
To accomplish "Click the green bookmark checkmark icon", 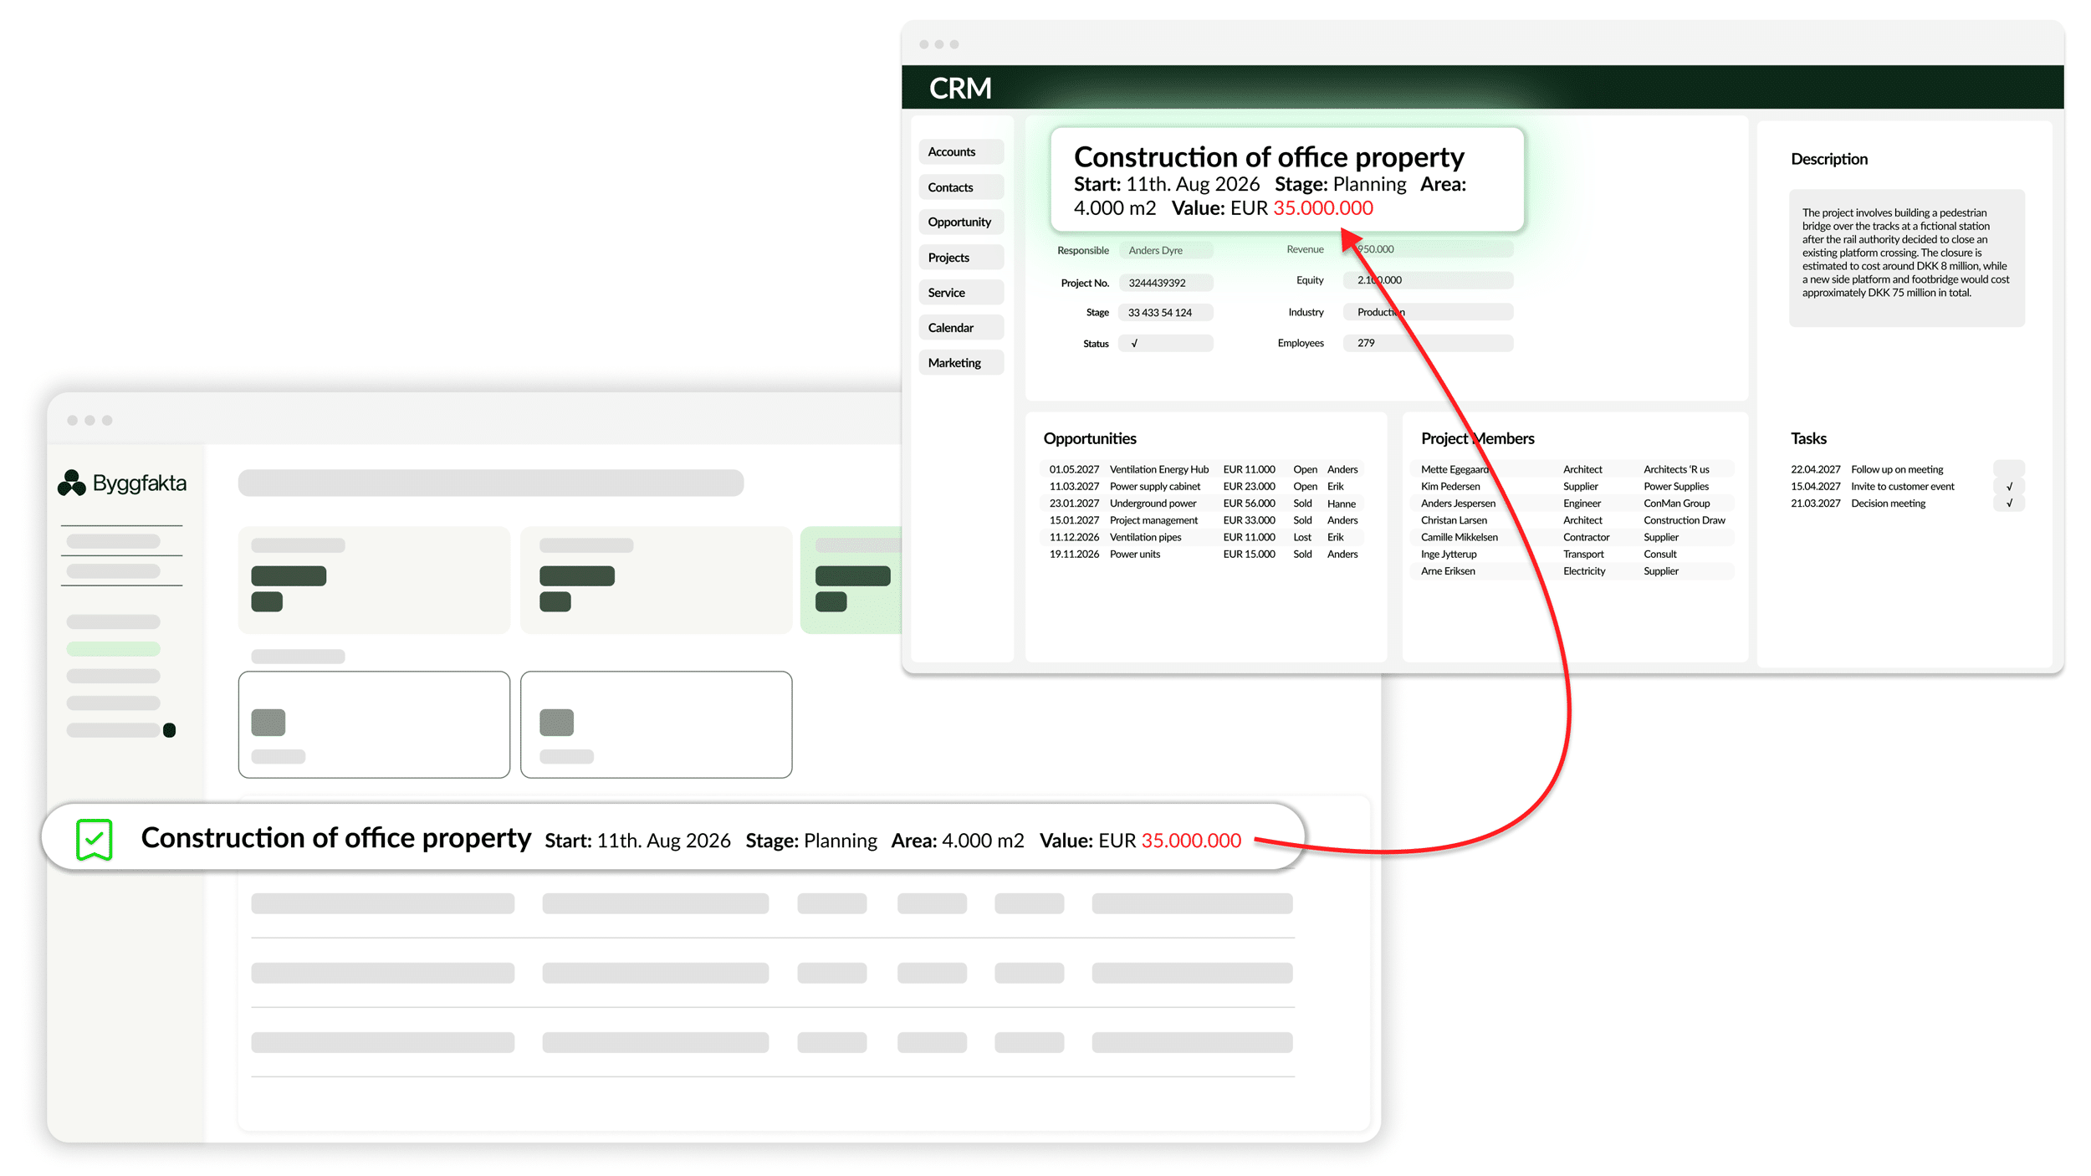I will click(94, 839).
